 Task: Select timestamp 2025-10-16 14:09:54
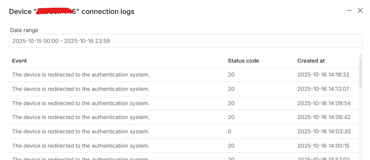(x=324, y=103)
